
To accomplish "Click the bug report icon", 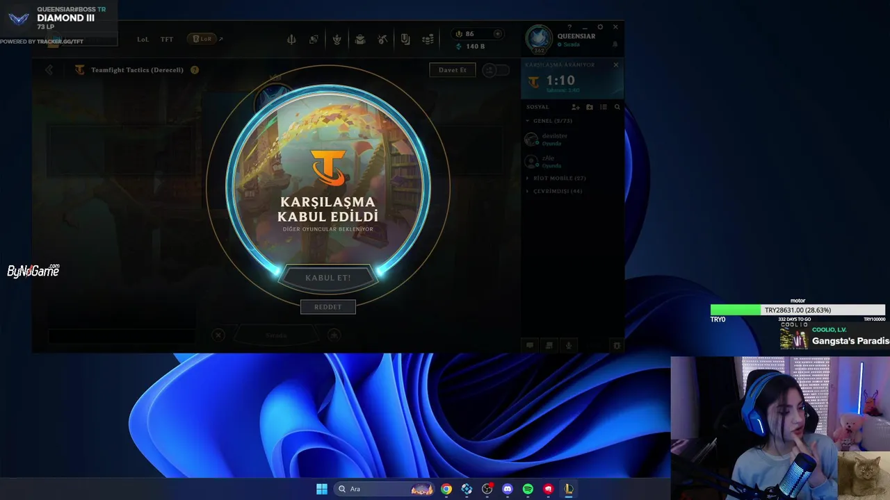I will click(616, 345).
